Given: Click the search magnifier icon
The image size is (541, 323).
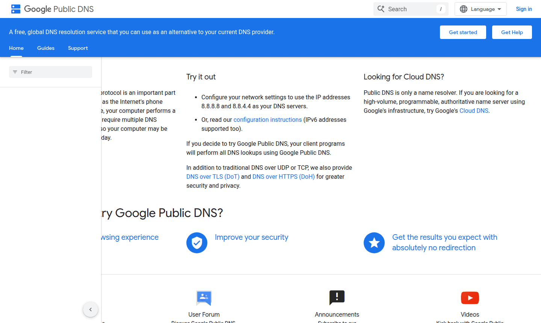Looking at the screenshot, I should pyautogui.click(x=381, y=9).
